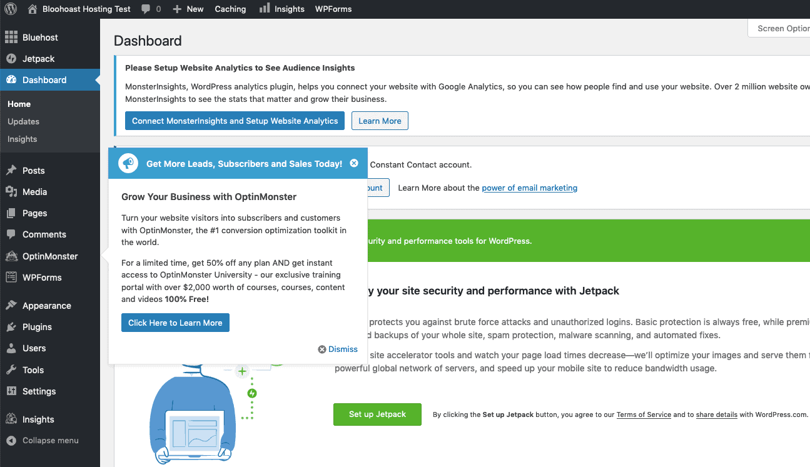Expand the Screen Options panel
810x467 pixels.
tap(782, 28)
